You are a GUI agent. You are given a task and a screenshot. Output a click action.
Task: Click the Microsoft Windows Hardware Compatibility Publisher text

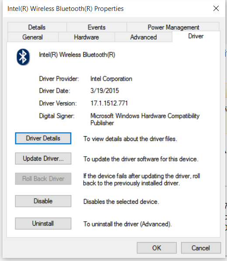(x=145, y=119)
